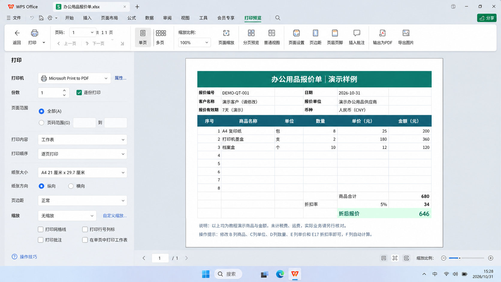Open the 会员专享 tab

226,18
